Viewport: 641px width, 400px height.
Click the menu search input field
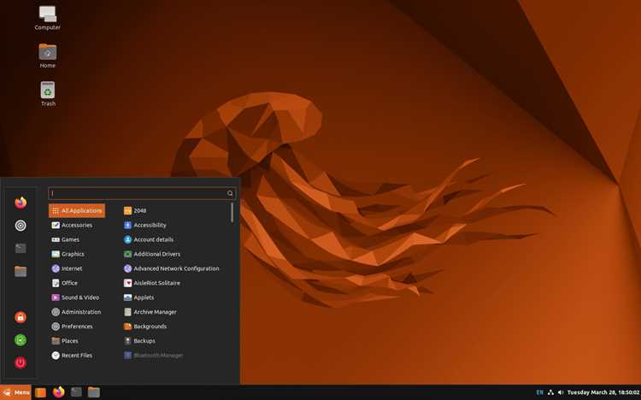142,193
